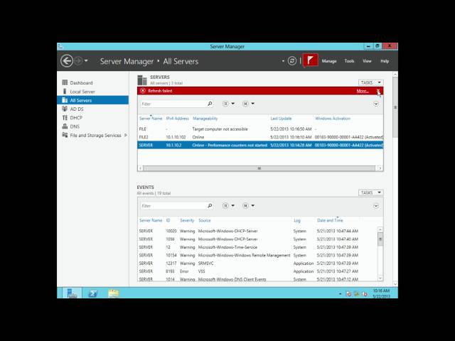Collapse the Servers filter expander chevron
The image size is (455, 341).
click(376, 104)
